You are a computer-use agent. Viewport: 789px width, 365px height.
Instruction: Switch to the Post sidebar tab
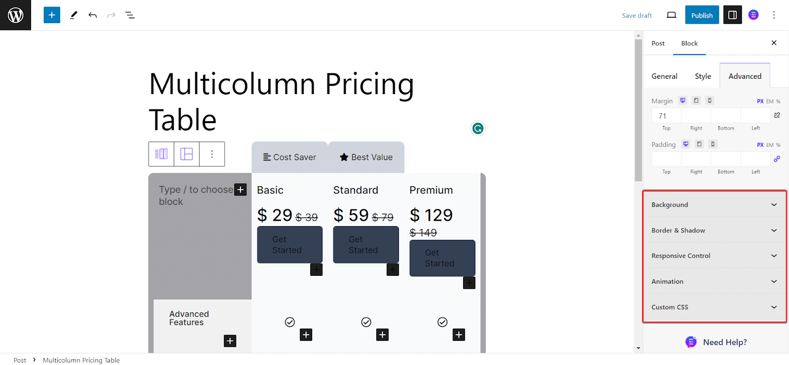(658, 43)
